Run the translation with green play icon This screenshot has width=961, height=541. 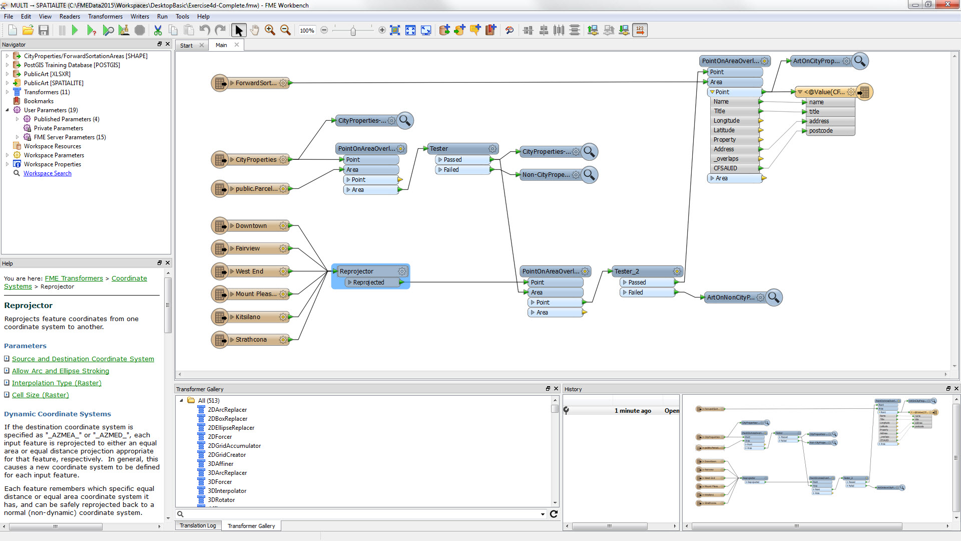click(75, 31)
